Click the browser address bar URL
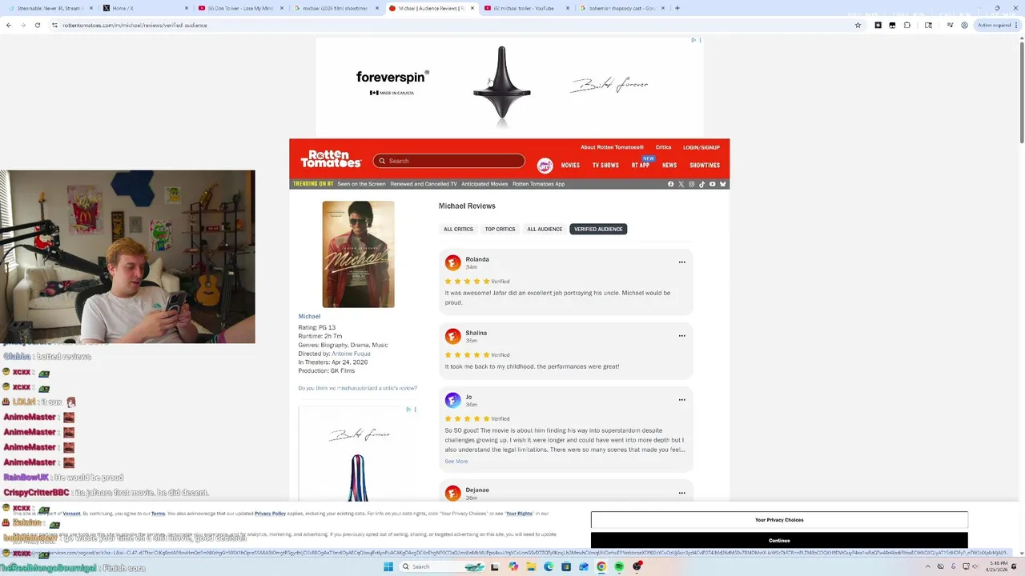The image size is (1025, 576). (135, 25)
